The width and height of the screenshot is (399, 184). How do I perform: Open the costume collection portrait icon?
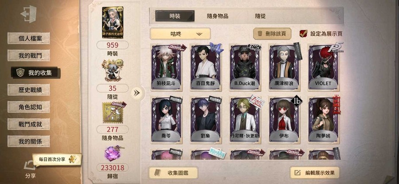[113, 23]
